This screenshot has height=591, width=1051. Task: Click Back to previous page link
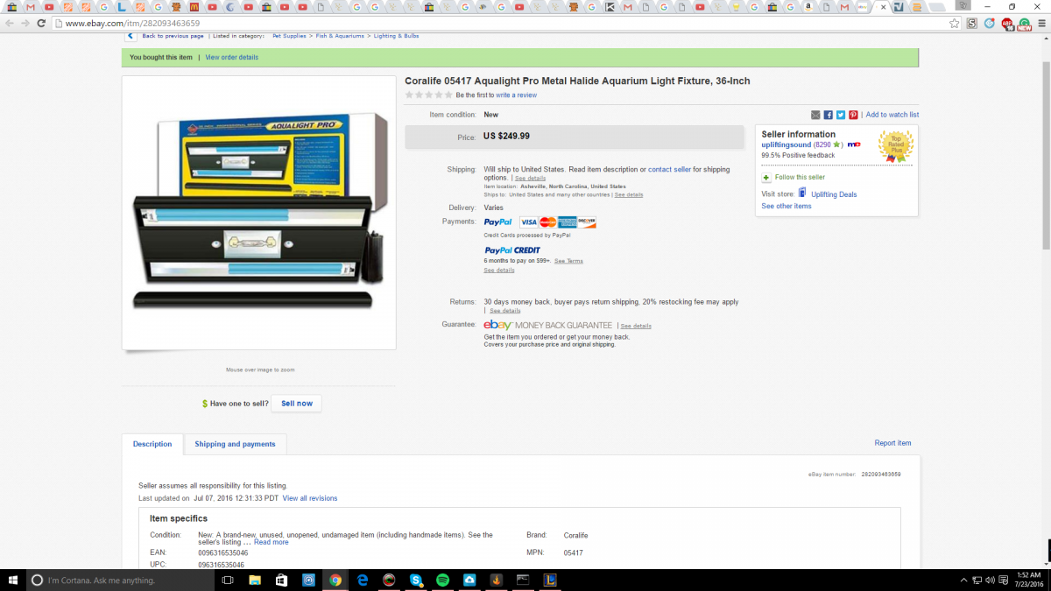[173, 36]
